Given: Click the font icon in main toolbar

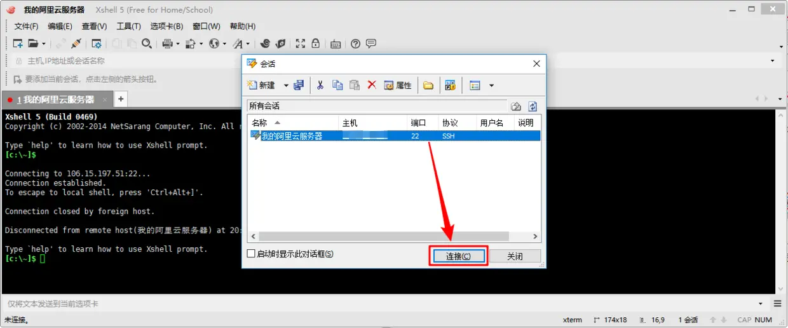Looking at the screenshot, I should 238,44.
